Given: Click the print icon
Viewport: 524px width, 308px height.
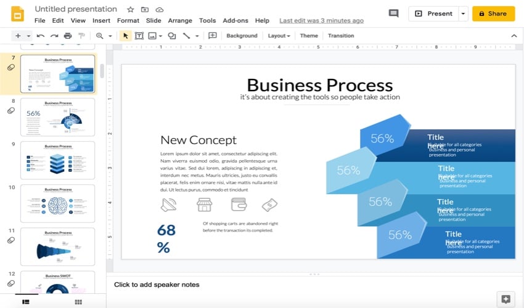Looking at the screenshot, I should (x=68, y=36).
